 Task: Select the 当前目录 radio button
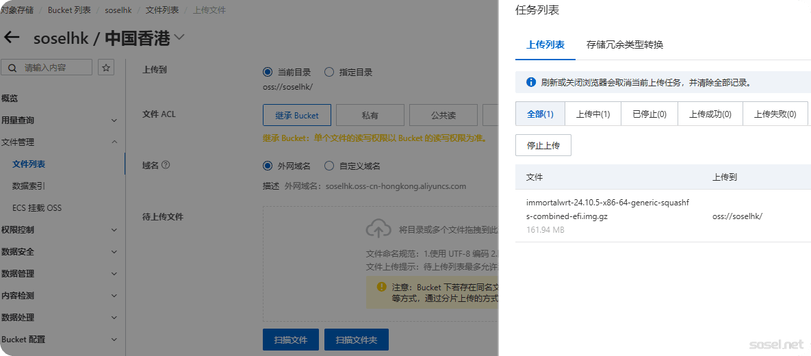pyautogui.click(x=268, y=72)
